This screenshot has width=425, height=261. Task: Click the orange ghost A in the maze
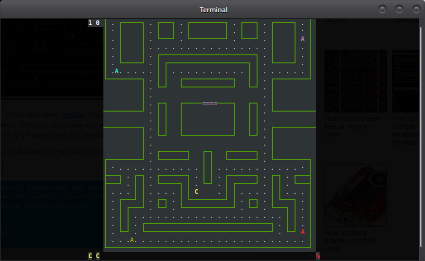coord(132,240)
